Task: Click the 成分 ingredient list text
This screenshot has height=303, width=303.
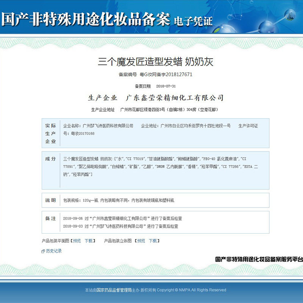Action: (160, 167)
